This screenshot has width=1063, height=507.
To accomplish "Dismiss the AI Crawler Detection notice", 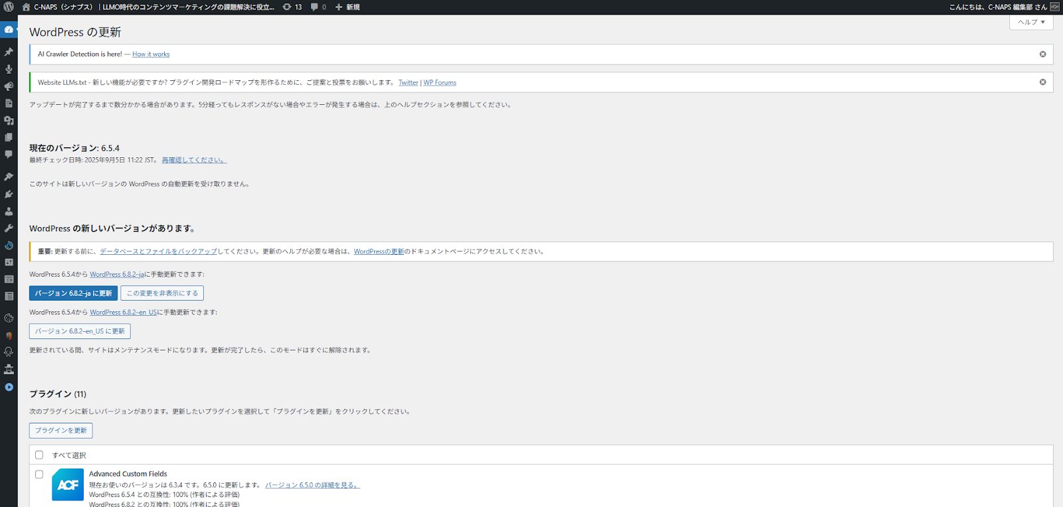I will click(1042, 54).
